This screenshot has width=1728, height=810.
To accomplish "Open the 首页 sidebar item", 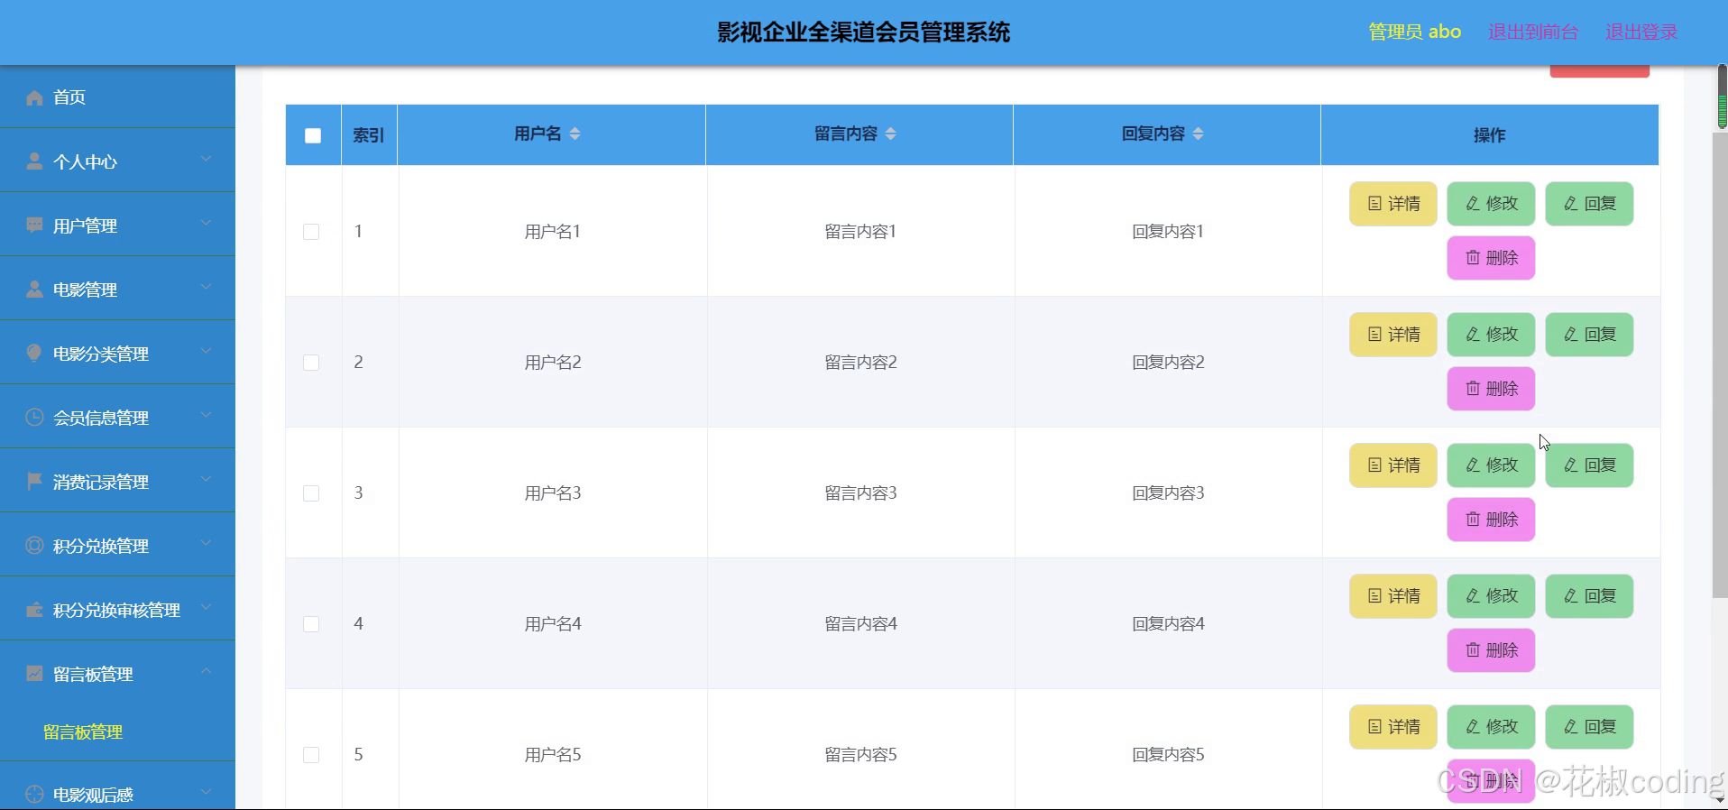I will point(117,97).
